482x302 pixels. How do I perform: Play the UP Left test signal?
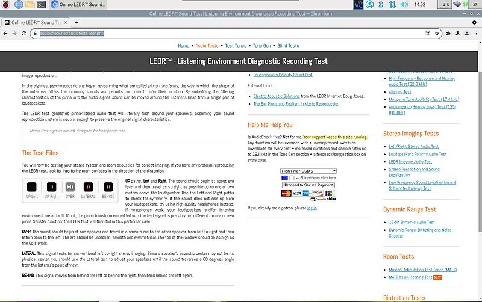click(32, 187)
